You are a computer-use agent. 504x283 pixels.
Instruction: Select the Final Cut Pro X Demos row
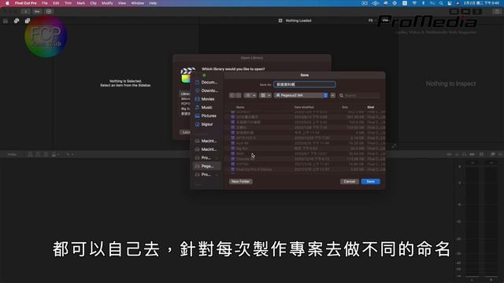tap(307, 170)
